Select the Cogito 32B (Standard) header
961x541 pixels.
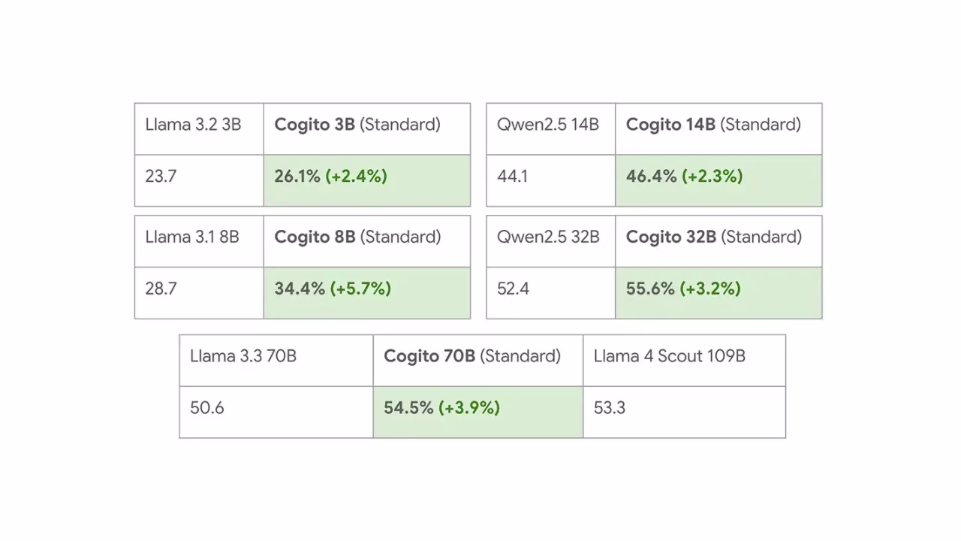718,241
